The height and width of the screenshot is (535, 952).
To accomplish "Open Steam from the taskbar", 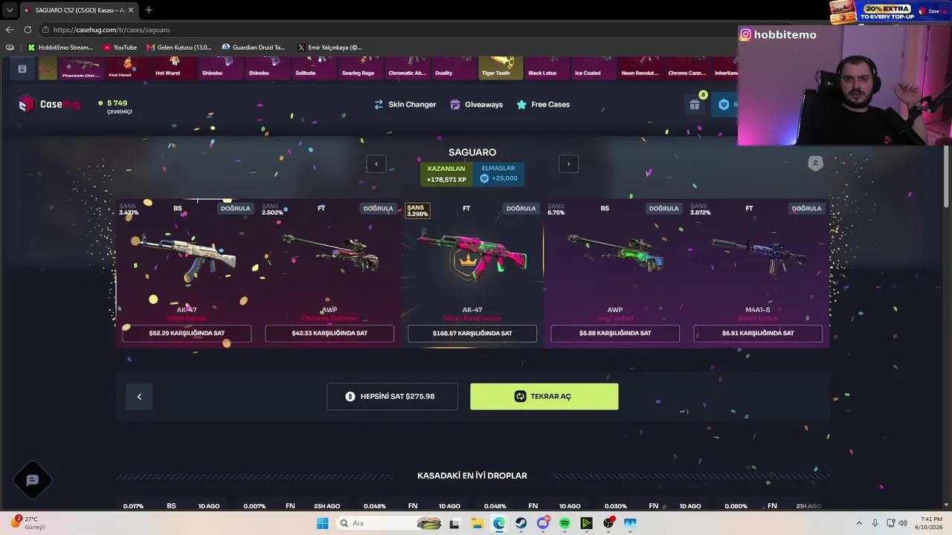I will click(x=521, y=523).
